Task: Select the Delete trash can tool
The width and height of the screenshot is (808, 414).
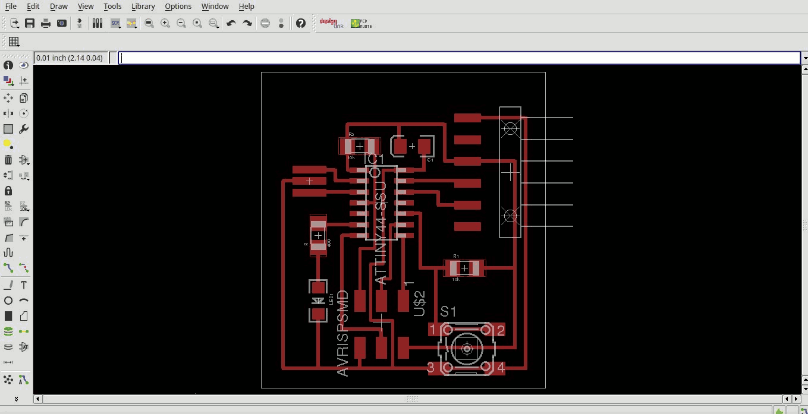Action: pyautogui.click(x=8, y=160)
